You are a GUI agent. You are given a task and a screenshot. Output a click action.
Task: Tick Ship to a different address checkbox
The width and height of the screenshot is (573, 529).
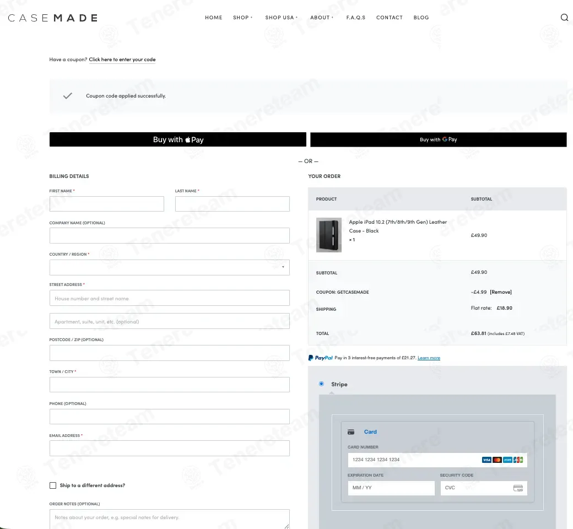coord(53,485)
